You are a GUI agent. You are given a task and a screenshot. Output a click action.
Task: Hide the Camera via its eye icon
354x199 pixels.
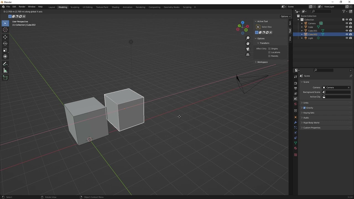347,23
